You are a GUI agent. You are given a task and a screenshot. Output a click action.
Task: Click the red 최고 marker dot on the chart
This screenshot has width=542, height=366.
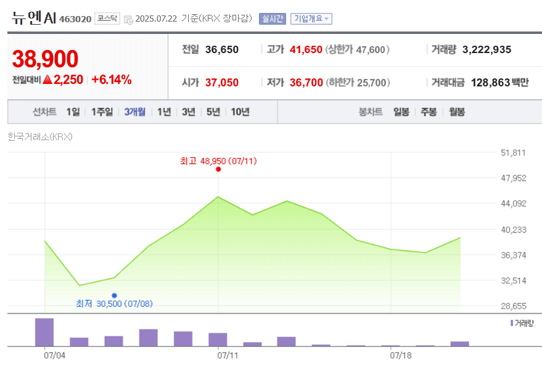(x=218, y=170)
